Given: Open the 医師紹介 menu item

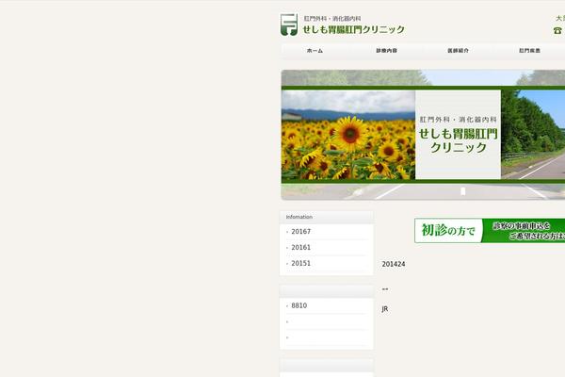Looking at the screenshot, I should pyautogui.click(x=459, y=51).
